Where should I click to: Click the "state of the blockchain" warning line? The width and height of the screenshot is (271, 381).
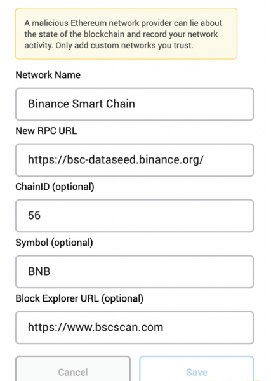(x=121, y=34)
